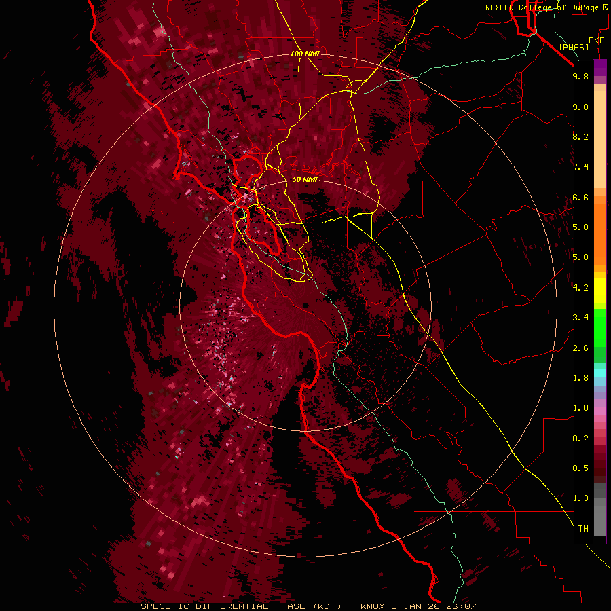Pick the cyan band in color scale
This screenshot has height=611, width=611.
click(599, 373)
